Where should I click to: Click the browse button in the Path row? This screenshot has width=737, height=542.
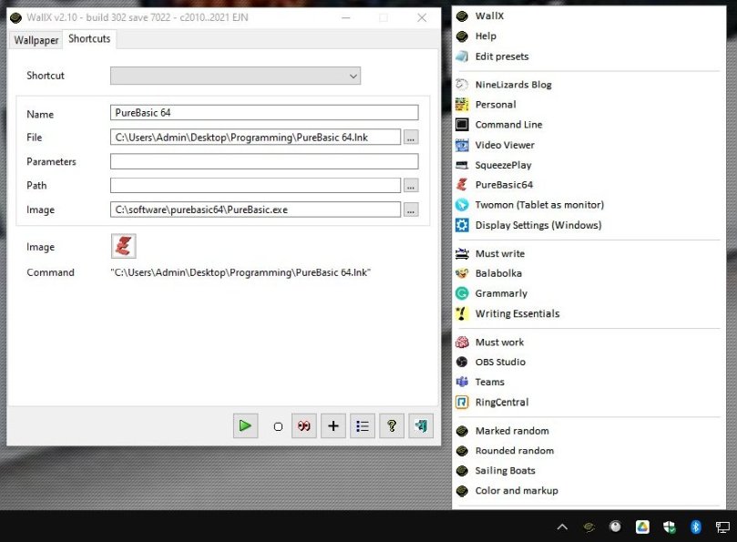click(411, 186)
